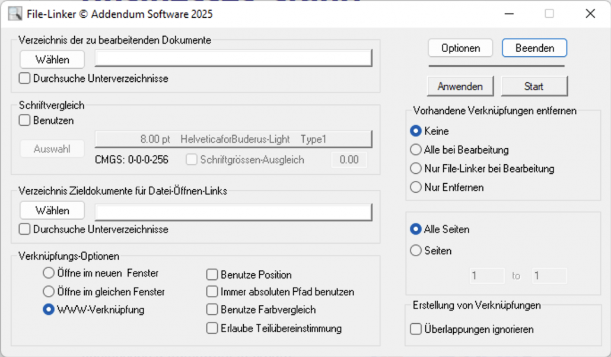This screenshot has width=611, height=357.
Task: Select Nur Entfernen option
Action: [416, 187]
